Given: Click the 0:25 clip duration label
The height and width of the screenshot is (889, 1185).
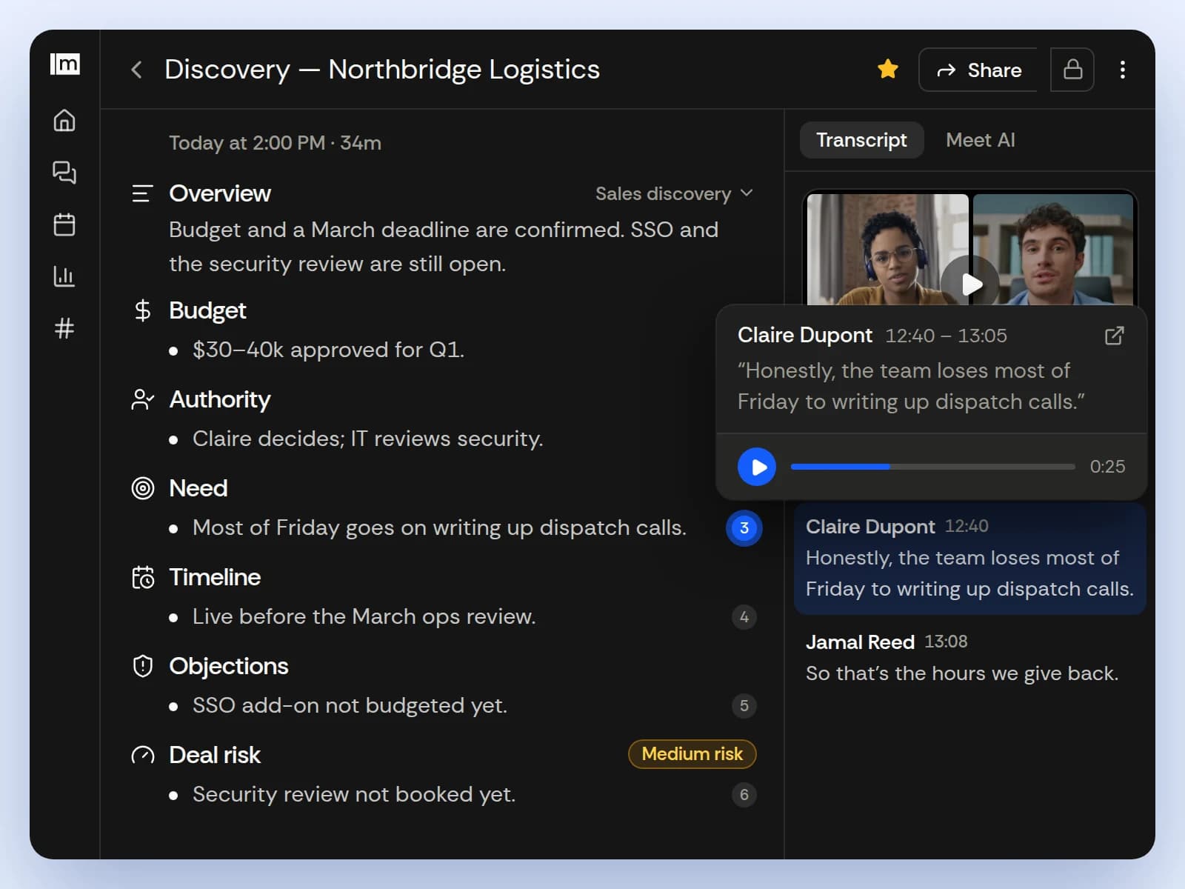Looking at the screenshot, I should [1107, 467].
